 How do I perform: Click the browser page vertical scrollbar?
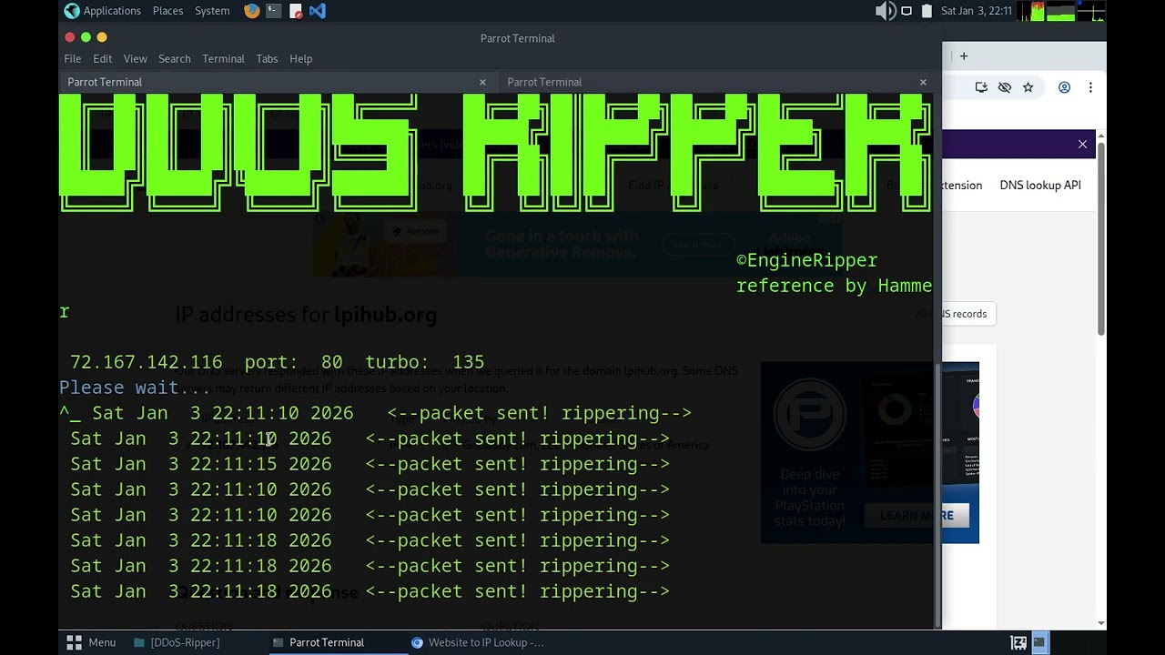pyautogui.click(x=1101, y=238)
